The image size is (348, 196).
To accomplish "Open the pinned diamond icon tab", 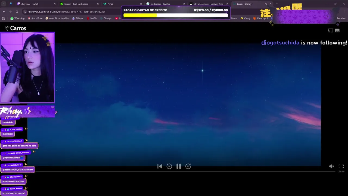I will click(11, 4).
